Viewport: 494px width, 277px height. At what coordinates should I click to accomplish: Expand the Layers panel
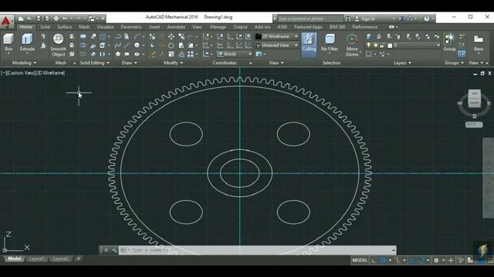tap(402, 63)
